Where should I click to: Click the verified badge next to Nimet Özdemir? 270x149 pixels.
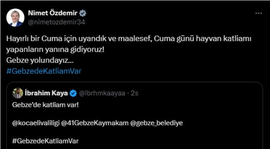coord(83,13)
